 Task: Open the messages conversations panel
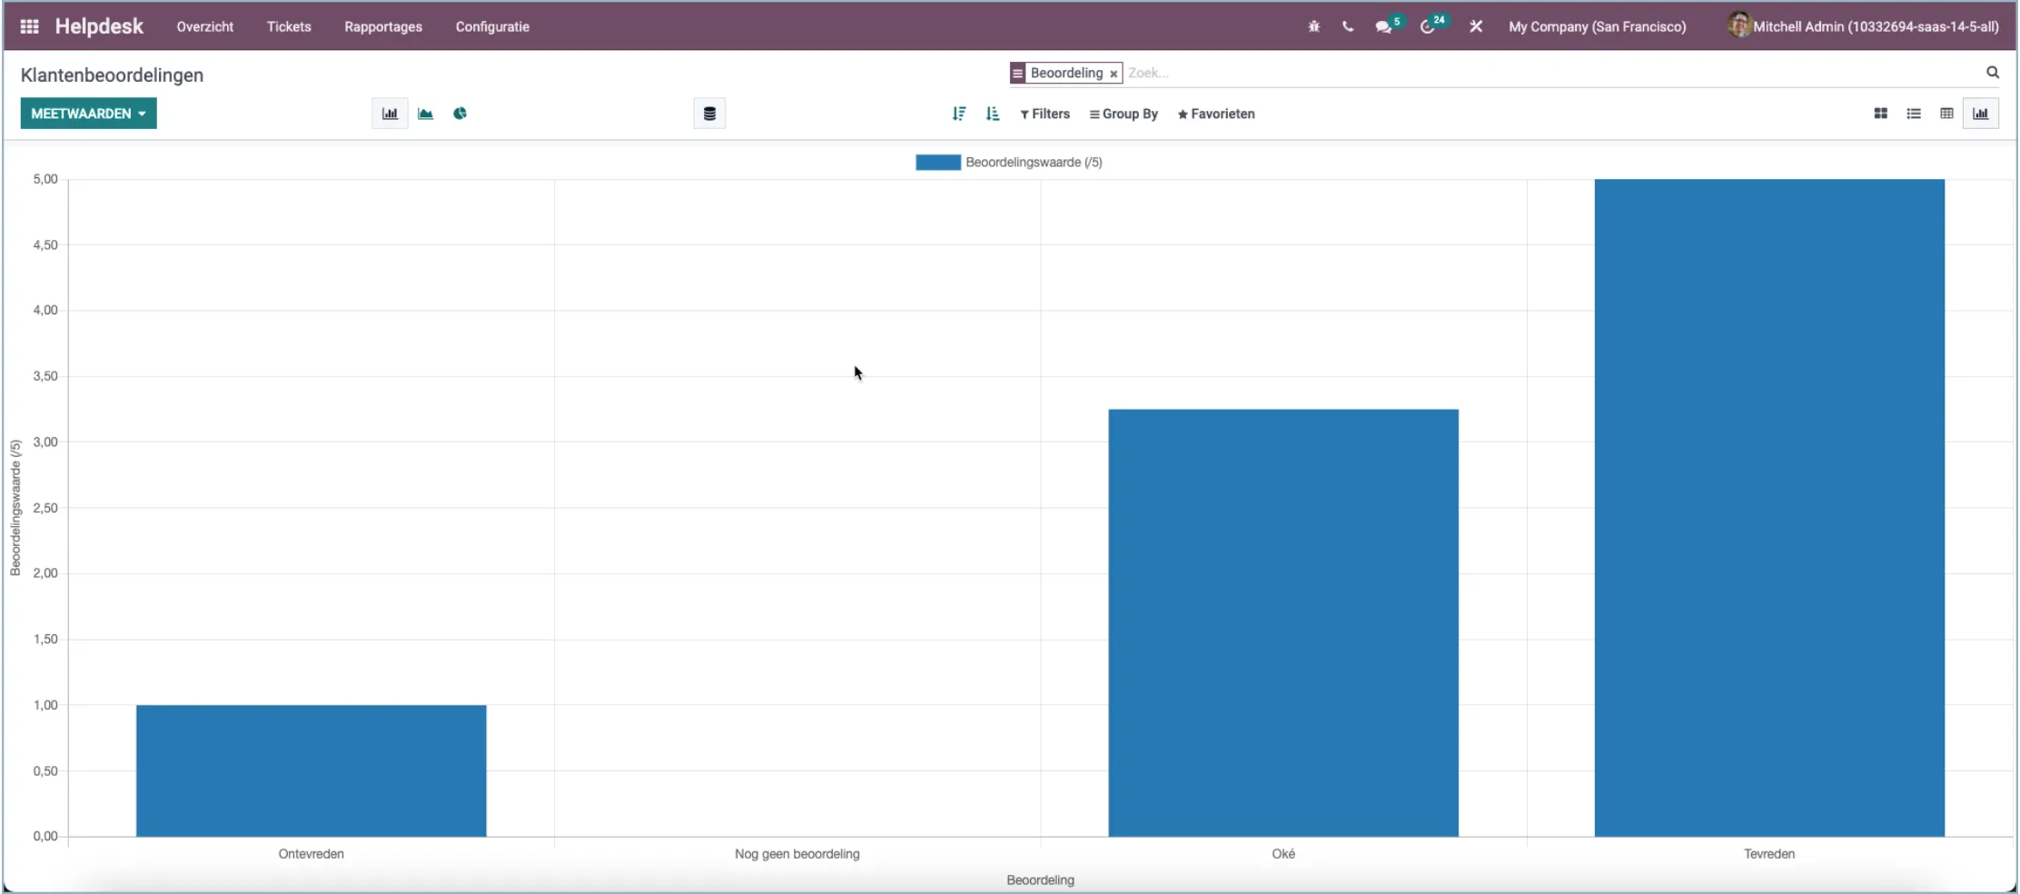click(x=1383, y=26)
